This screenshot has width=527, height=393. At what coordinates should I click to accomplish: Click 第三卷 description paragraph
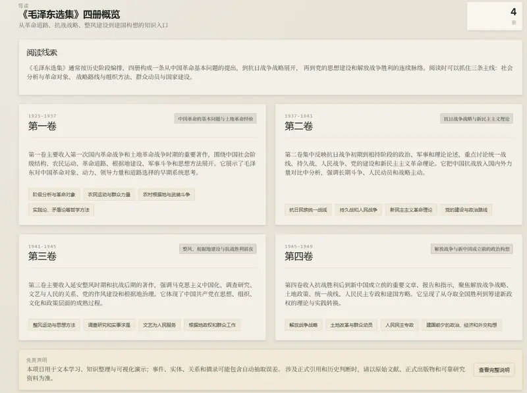point(142,294)
